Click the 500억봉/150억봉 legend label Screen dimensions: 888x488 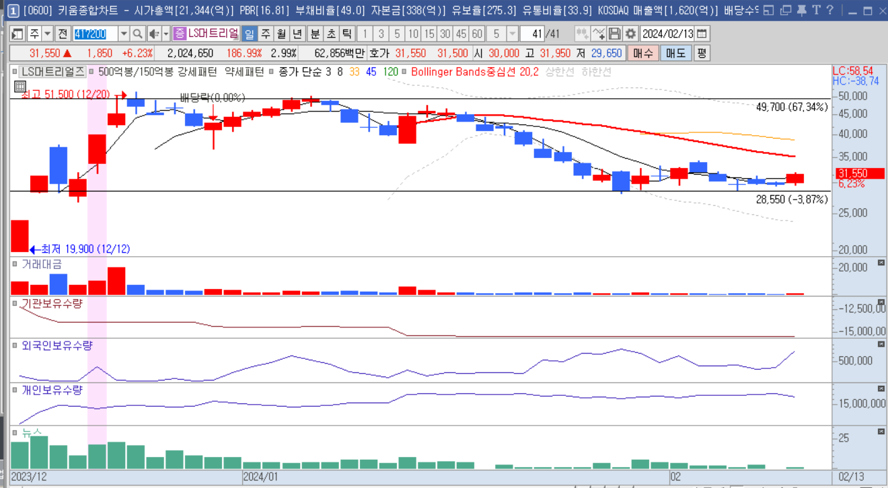[x=136, y=71]
